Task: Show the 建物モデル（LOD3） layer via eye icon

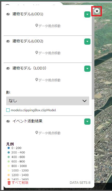Action: (8, 68)
